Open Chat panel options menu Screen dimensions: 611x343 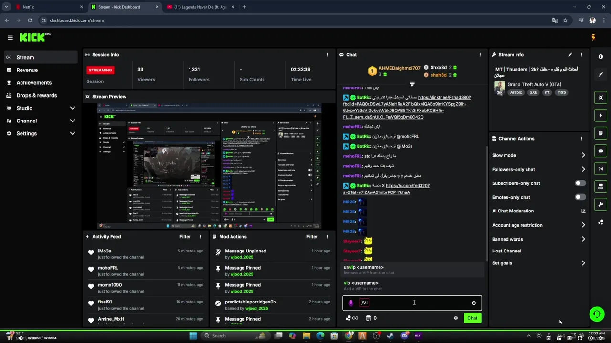click(x=480, y=55)
